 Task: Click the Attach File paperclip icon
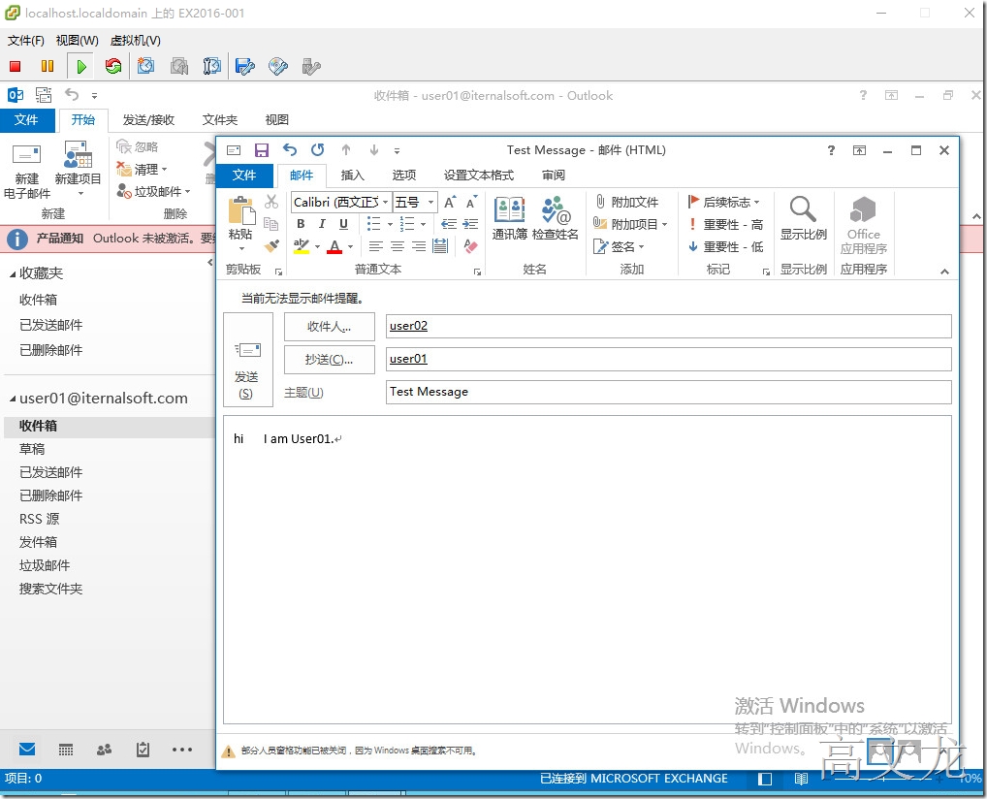tap(601, 202)
